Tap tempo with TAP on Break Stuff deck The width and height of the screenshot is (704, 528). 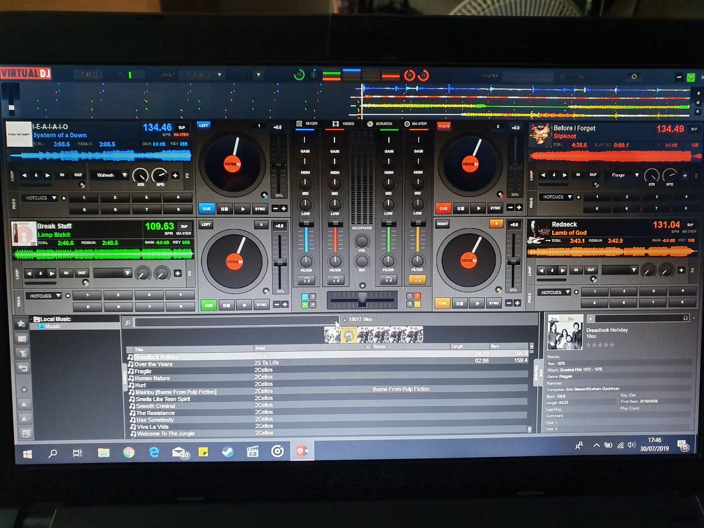(184, 226)
